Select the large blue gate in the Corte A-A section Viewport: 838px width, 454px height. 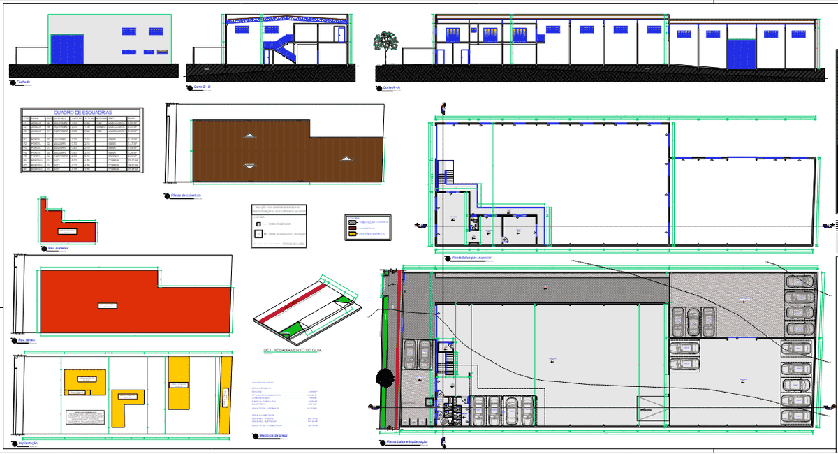click(741, 54)
